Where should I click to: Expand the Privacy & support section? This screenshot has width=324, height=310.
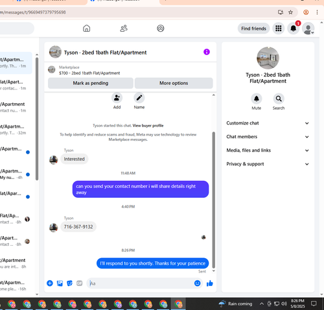tap(268, 164)
